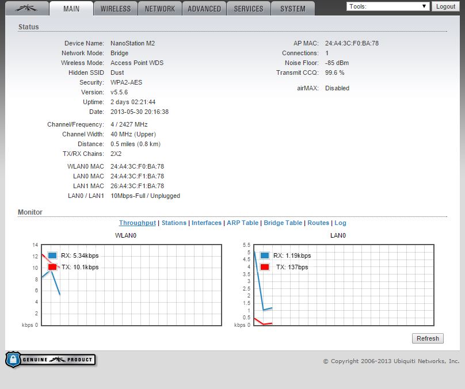Open the Ubiquiti logo tab

coord(27,8)
